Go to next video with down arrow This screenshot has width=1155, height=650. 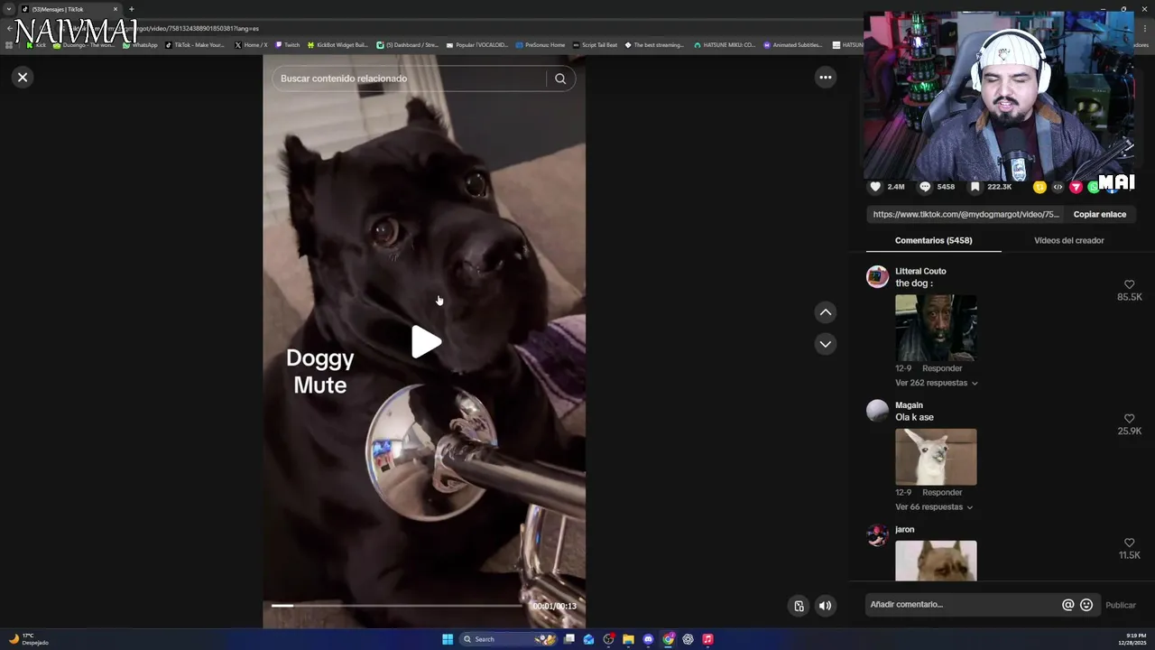[825, 344]
